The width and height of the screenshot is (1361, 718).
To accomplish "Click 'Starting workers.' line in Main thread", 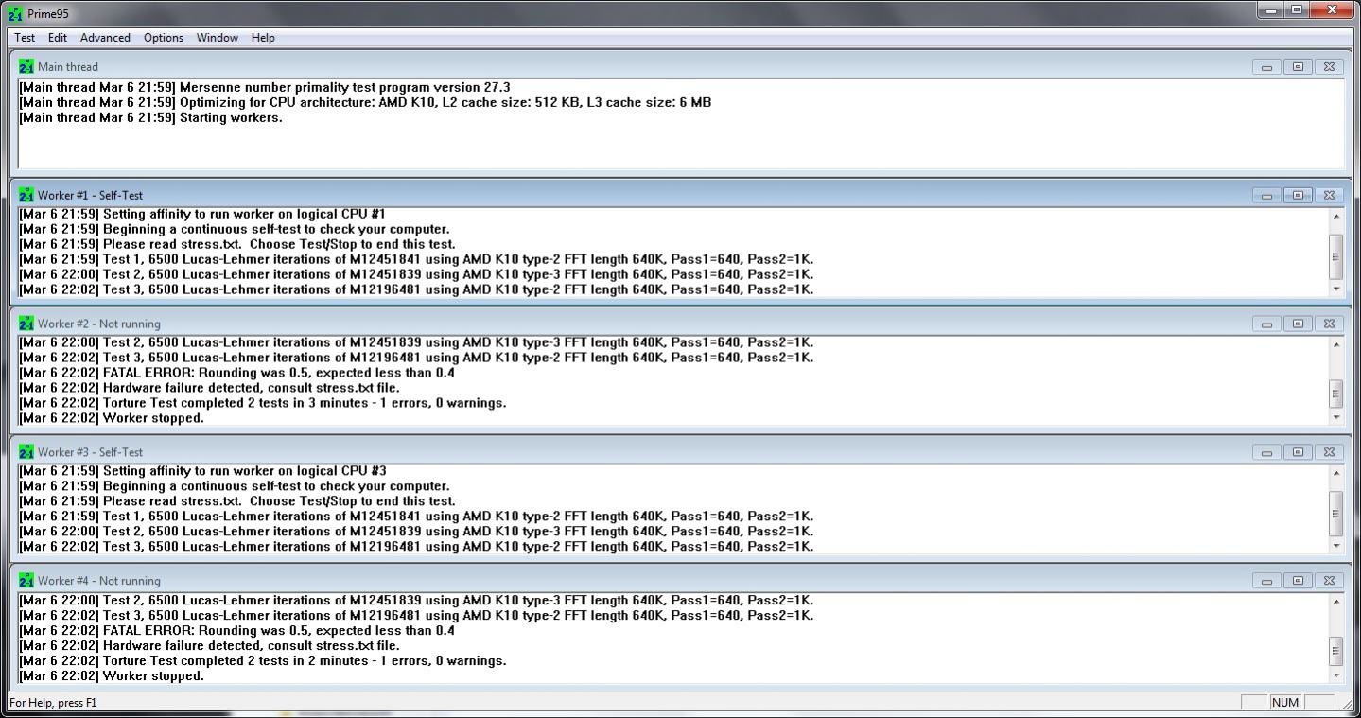I will [x=150, y=117].
